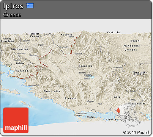Screen dimensions: 153x137
Task: Click the Delvine map label
Action: (x=20, y=63)
